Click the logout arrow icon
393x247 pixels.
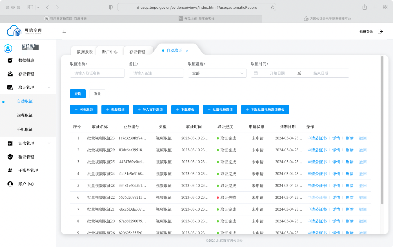pos(380,31)
